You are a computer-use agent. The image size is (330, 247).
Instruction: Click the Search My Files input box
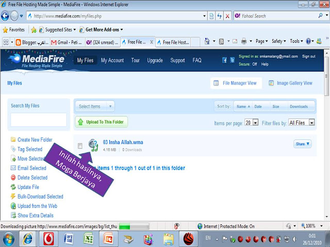coord(39,120)
